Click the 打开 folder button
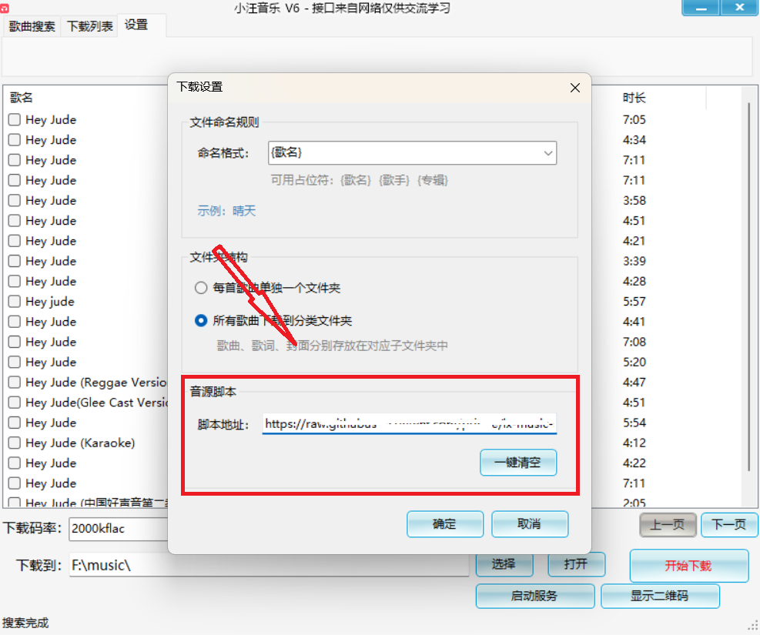The image size is (760, 635). 576,564
